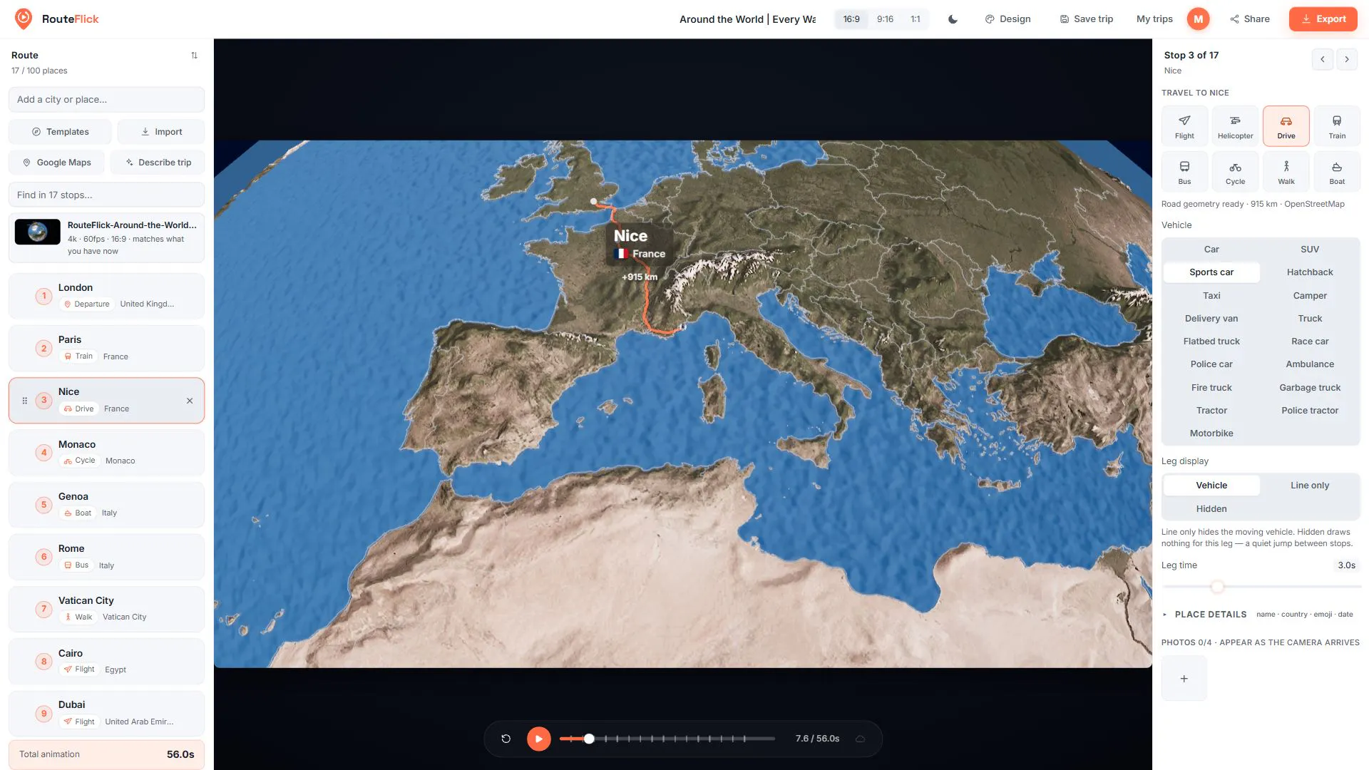Select the Walk travel mode
Viewport: 1369px width, 770px height.
pos(1286,172)
